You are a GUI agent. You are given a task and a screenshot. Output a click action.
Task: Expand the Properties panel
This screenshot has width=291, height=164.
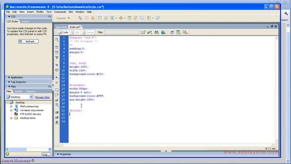(x=58, y=154)
